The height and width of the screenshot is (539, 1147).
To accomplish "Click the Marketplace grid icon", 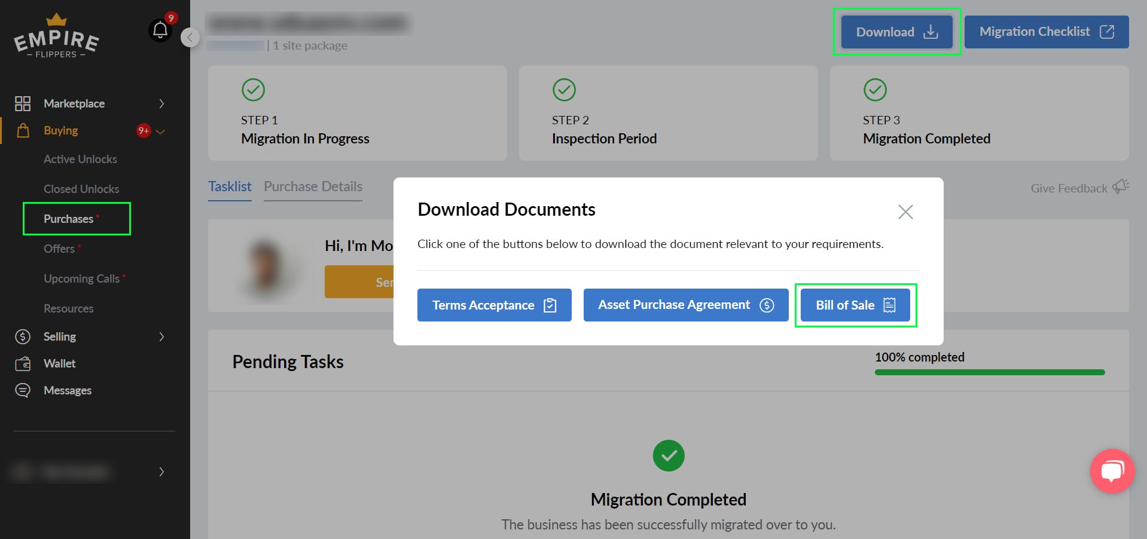I will [23, 103].
